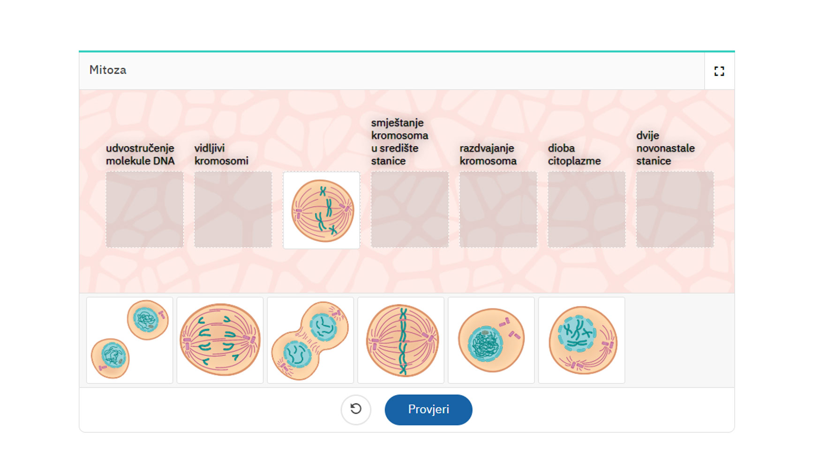Select the pinching cell dividing cytoplasm image
The image size is (819, 463).
coord(310,340)
